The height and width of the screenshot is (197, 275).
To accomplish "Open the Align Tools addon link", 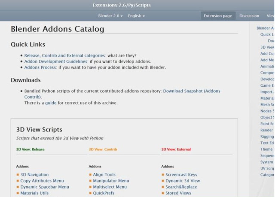I will click(x=104, y=175).
